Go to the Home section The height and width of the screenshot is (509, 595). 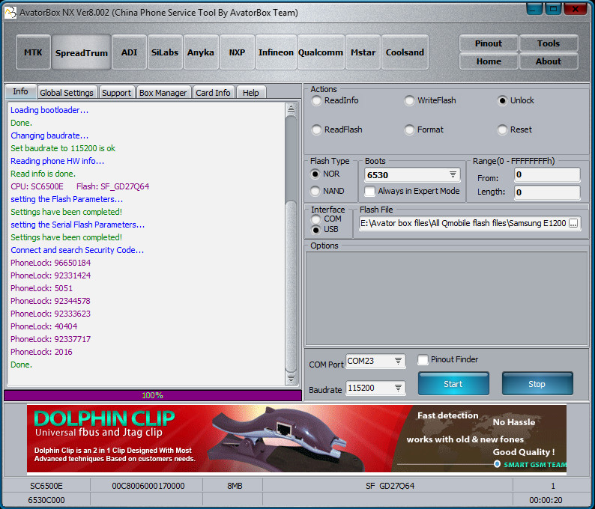489,61
